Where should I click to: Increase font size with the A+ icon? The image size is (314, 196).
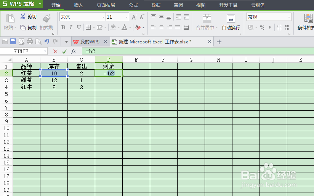(x=134, y=17)
